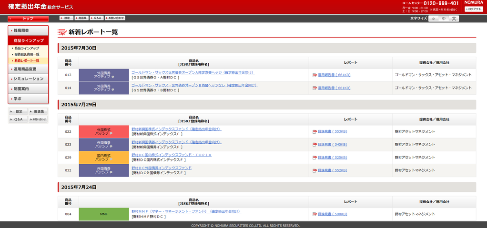Click green MMF category cell
Image resolution: width=487 pixels, height=228 pixels.
coord(104,214)
